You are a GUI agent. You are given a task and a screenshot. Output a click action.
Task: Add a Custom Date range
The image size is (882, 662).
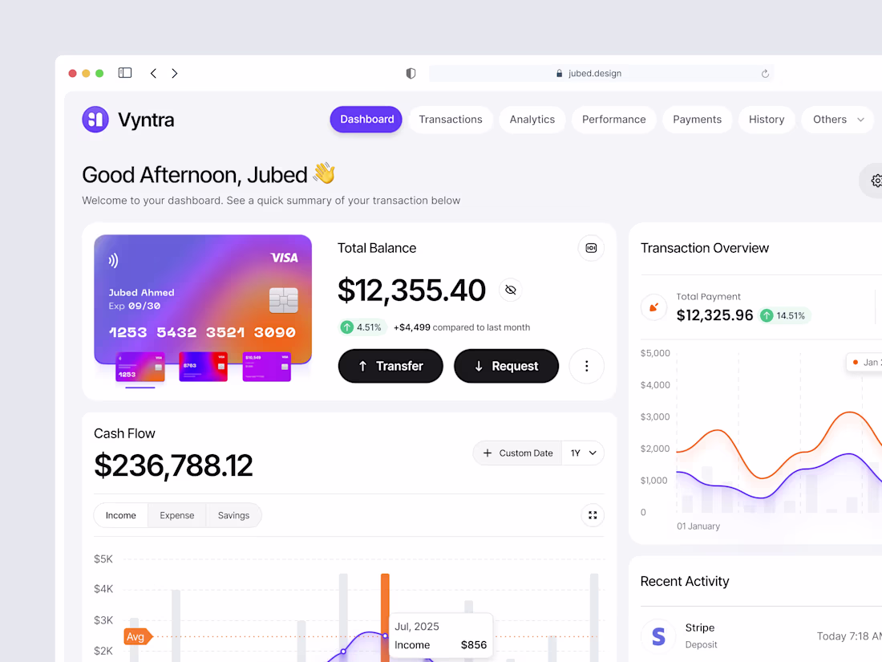[x=518, y=453]
